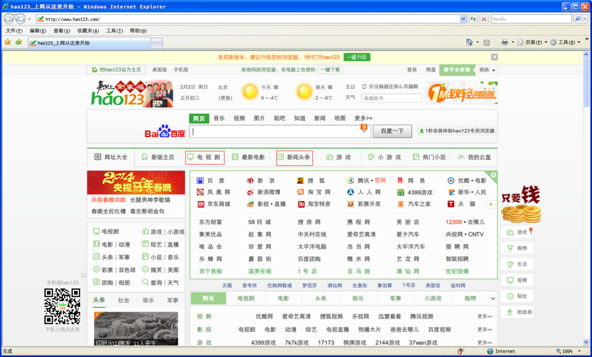Click Add to Favorites star-plus icon
This screenshot has height=357, width=592.
(18, 42)
